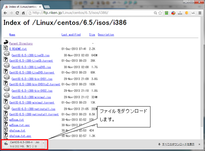This screenshot has width=205, height=151.
Task: Download CentOS-6.5-i386-netinstall.iso link
Action: tap(33, 109)
